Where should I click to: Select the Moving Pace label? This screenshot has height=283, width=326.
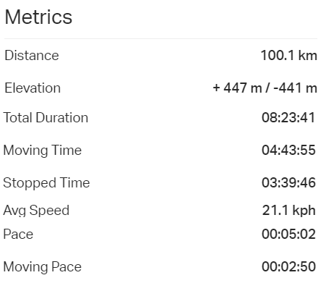(x=43, y=267)
